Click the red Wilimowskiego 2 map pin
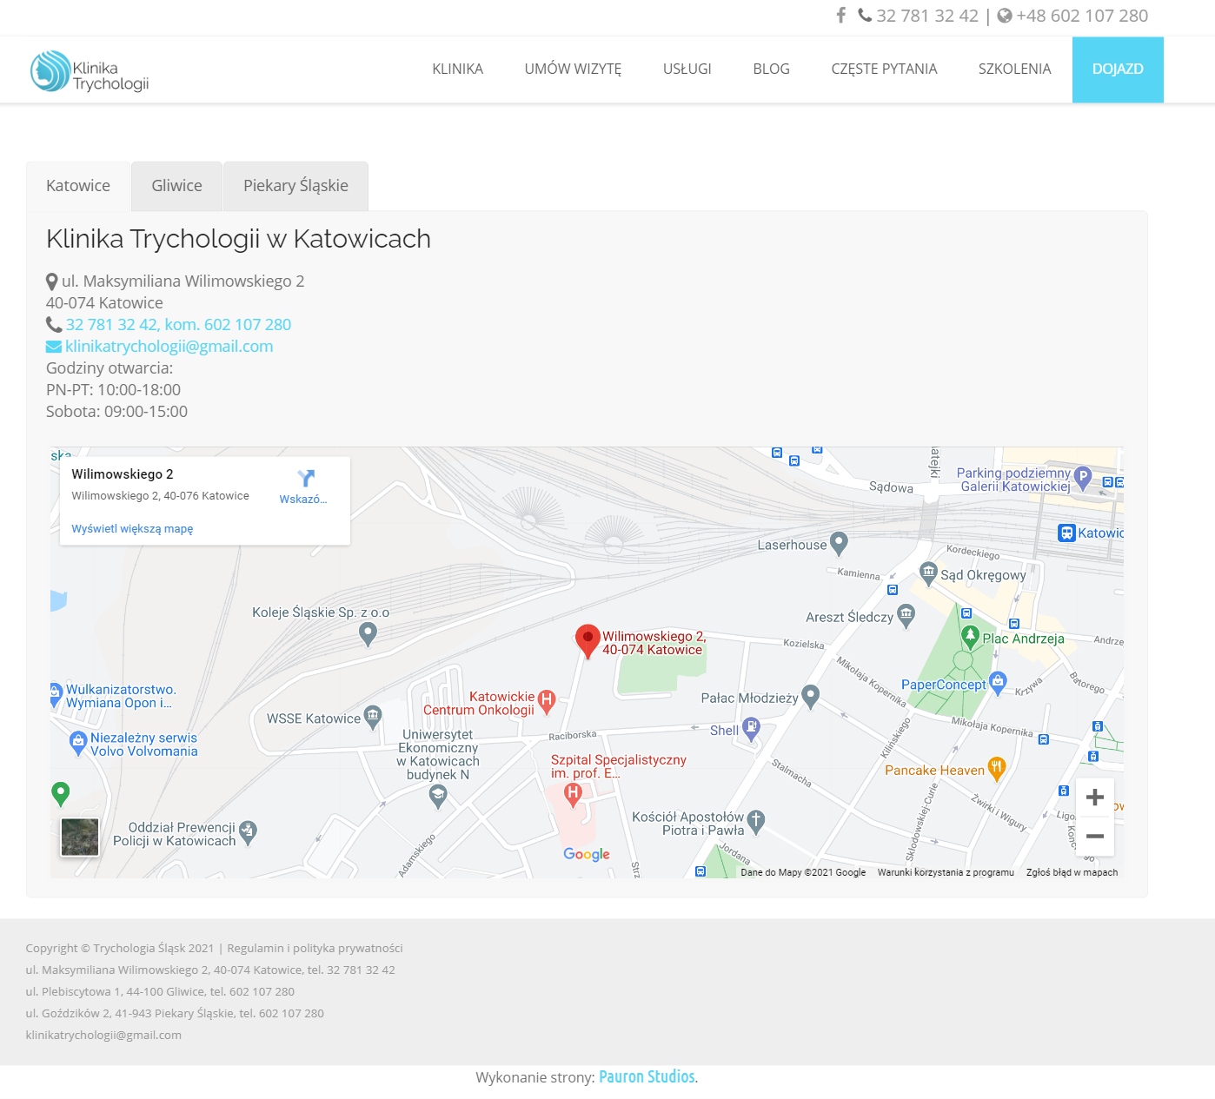 (588, 640)
